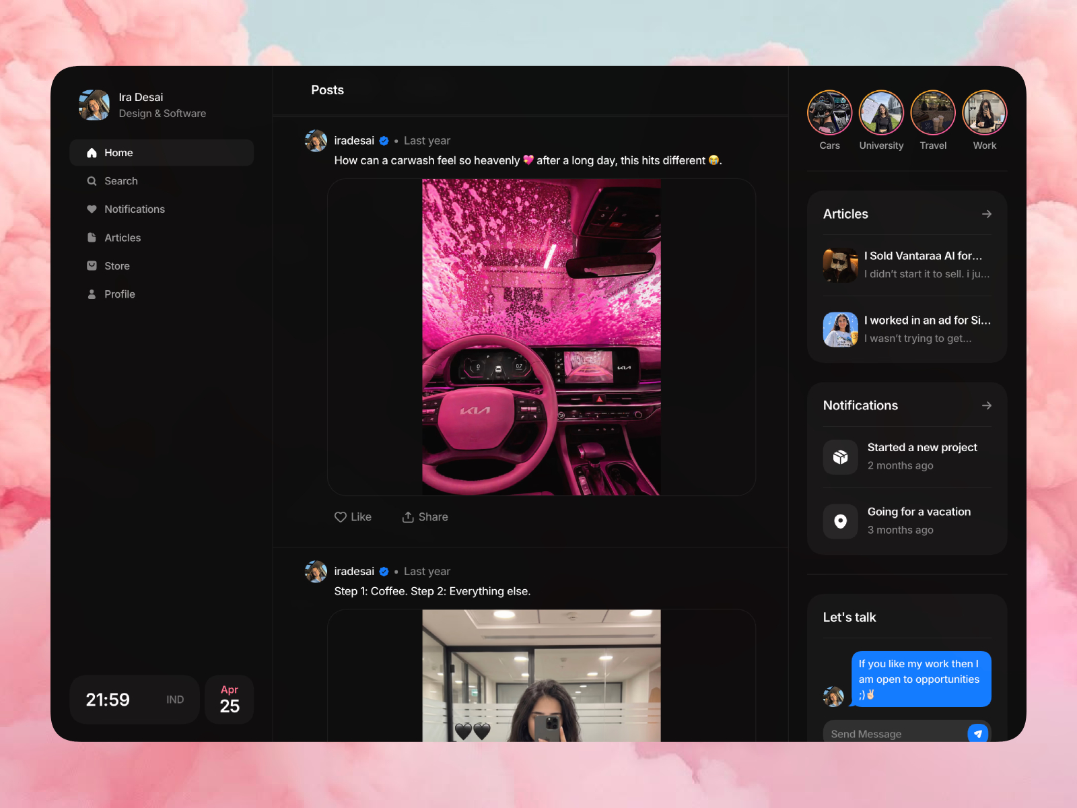Click the Search magnifier icon

92,181
